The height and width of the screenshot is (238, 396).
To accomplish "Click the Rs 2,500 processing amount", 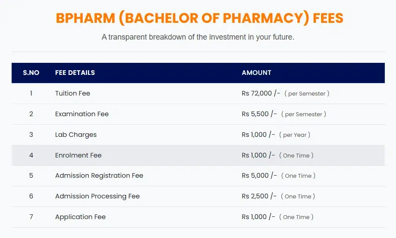I will click(259, 196).
